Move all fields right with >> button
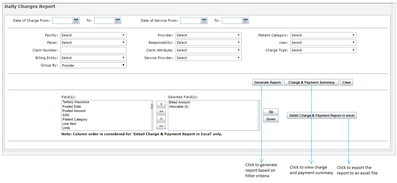Screen dimensions: 397x183 (x=161, y=111)
